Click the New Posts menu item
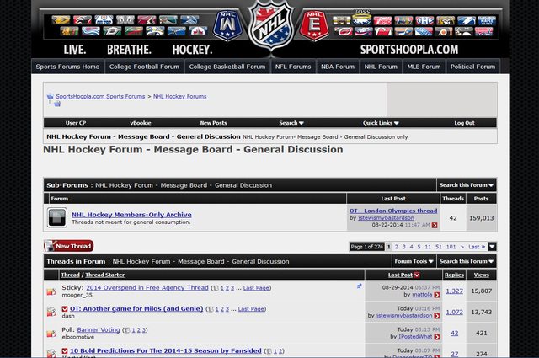The height and width of the screenshot is (358, 539). 213,123
